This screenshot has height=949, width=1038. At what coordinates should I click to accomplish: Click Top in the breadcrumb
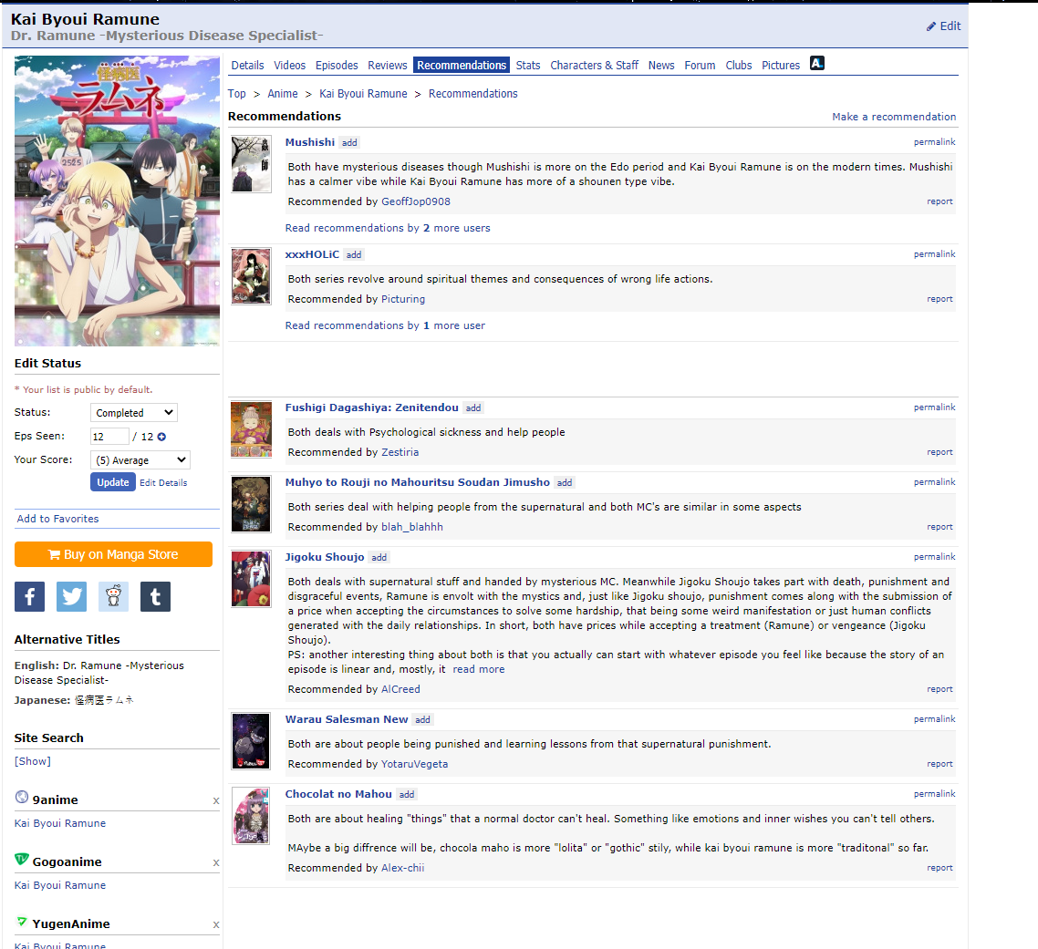point(237,94)
